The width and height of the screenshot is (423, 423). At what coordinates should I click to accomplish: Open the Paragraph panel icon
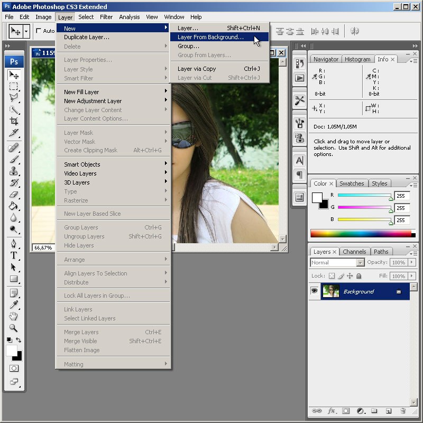(299, 174)
